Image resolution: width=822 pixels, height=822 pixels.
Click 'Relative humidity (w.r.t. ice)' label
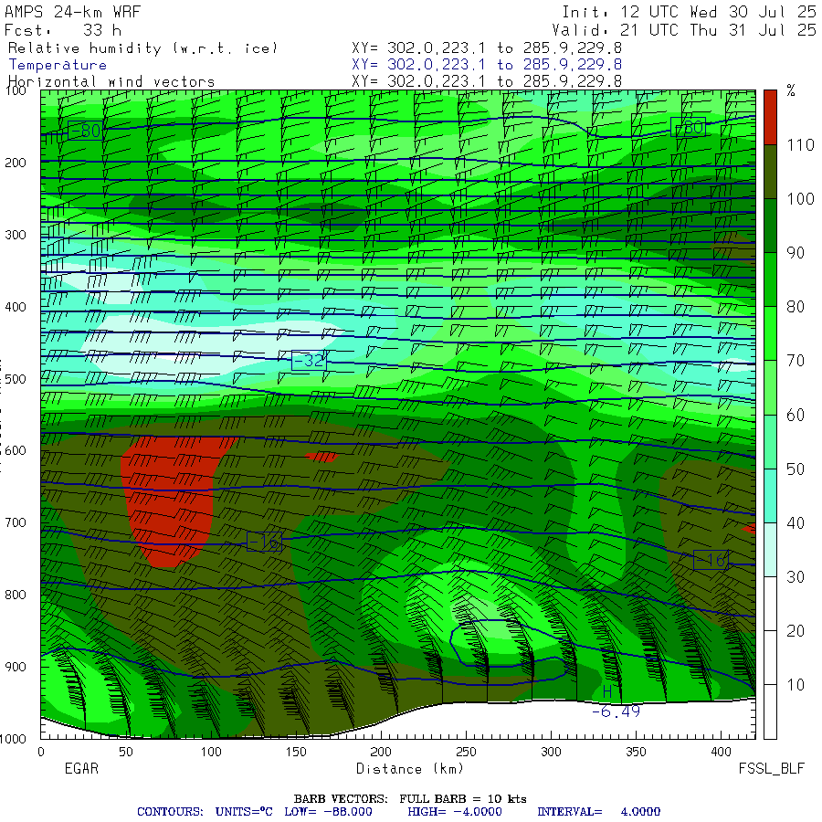click(142, 48)
